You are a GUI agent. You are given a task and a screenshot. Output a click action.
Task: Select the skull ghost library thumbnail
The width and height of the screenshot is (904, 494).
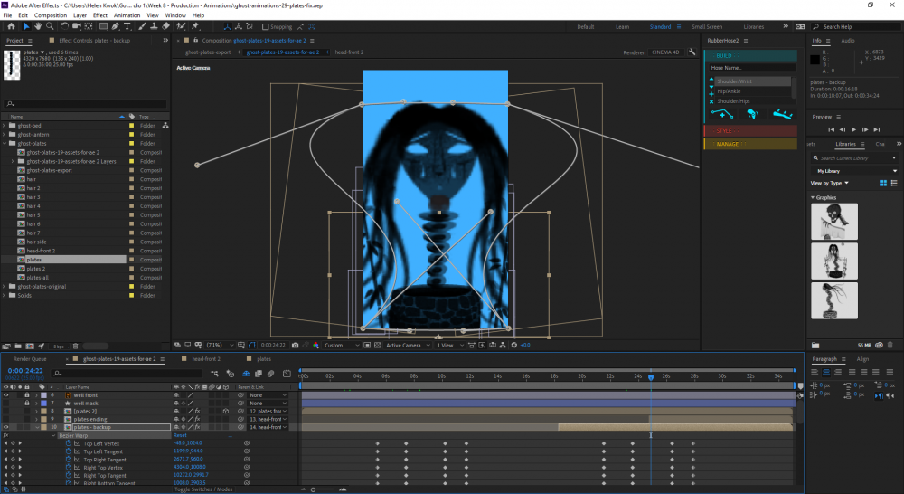click(834, 221)
